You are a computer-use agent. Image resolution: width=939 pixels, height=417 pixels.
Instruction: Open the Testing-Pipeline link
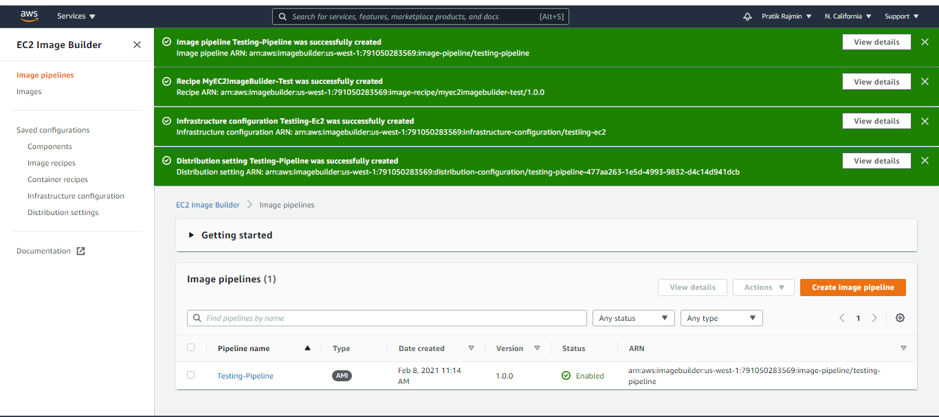(x=245, y=376)
